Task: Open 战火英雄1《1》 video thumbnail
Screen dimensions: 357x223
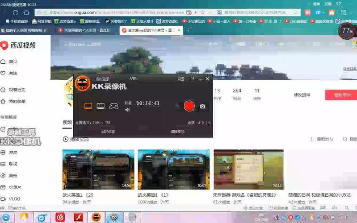Action: tap(174, 169)
